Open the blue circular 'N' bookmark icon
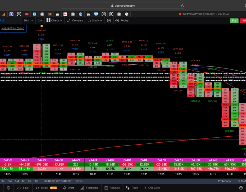246x192 pixels. click(x=80, y=14)
